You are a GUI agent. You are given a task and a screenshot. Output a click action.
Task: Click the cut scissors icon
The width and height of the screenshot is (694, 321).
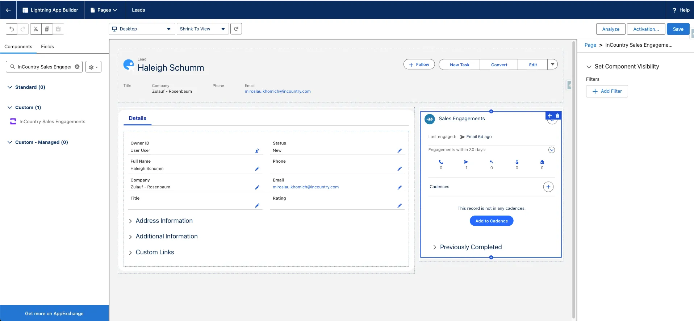coord(36,29)
